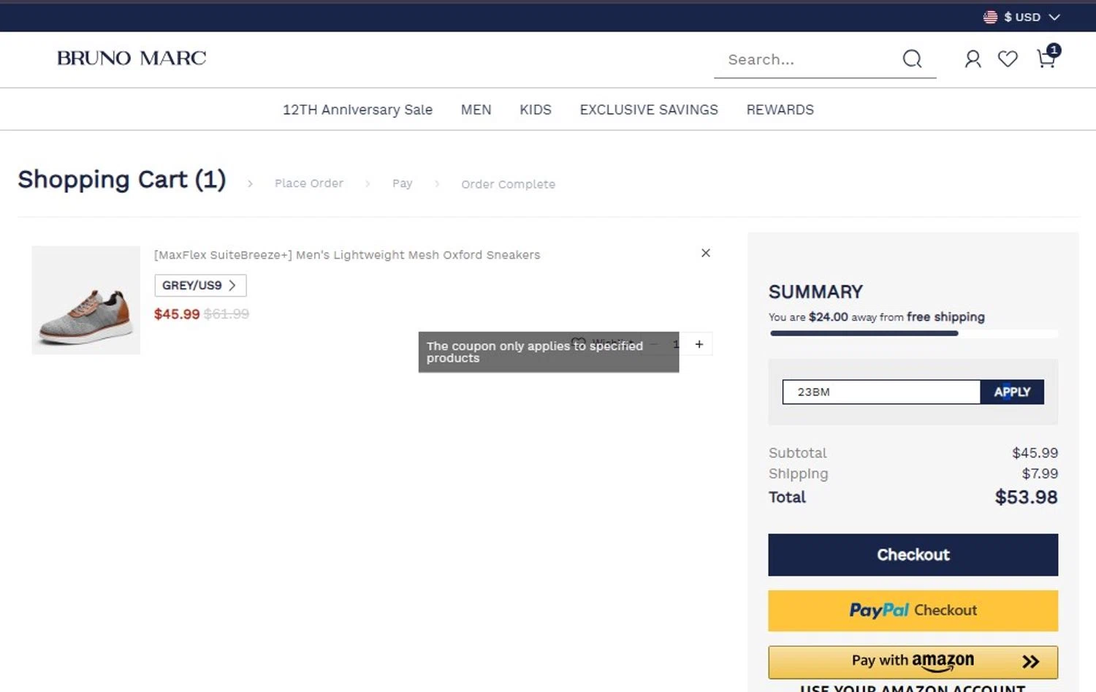Click the coupon code field containing 23BM
Screen dimensions: 1096x692
(881, 392)
